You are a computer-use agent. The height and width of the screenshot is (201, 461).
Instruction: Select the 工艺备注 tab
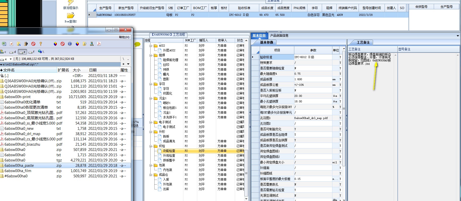tap(363, 42)
